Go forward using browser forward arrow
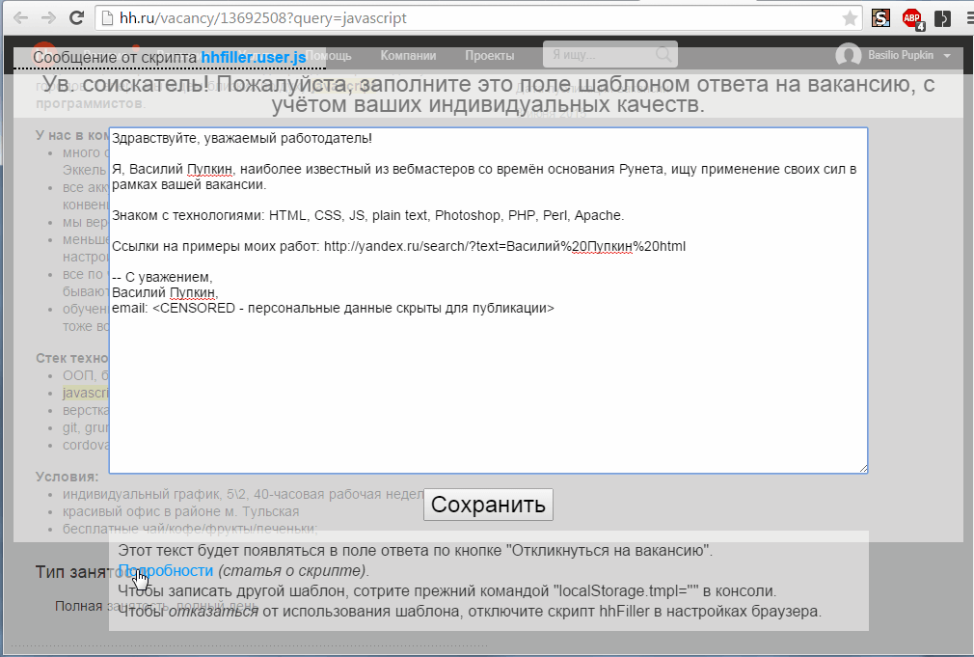 [x=48, y=18]
